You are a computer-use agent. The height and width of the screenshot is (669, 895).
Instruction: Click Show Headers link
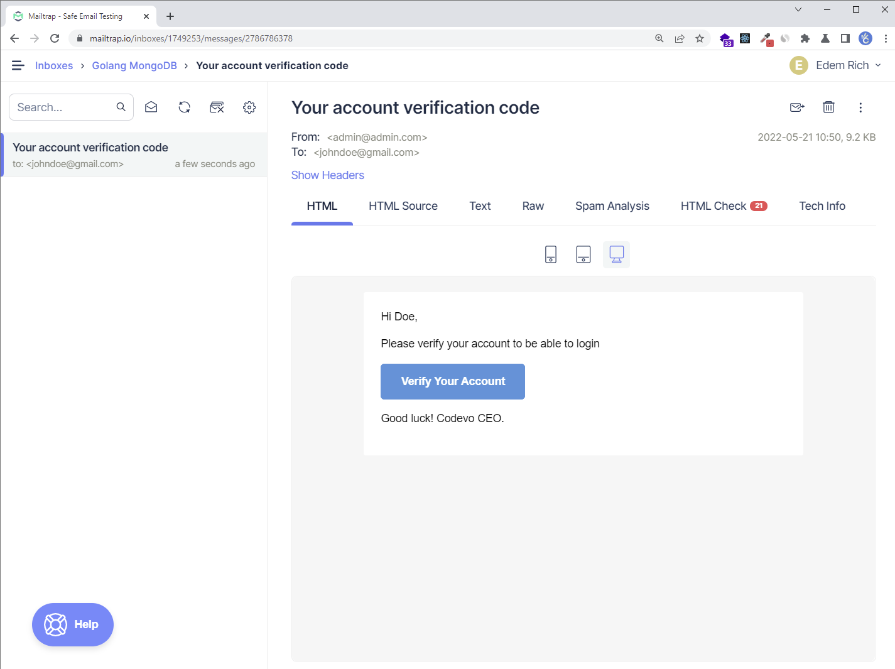pyautogui.click(x=327, y=175)
